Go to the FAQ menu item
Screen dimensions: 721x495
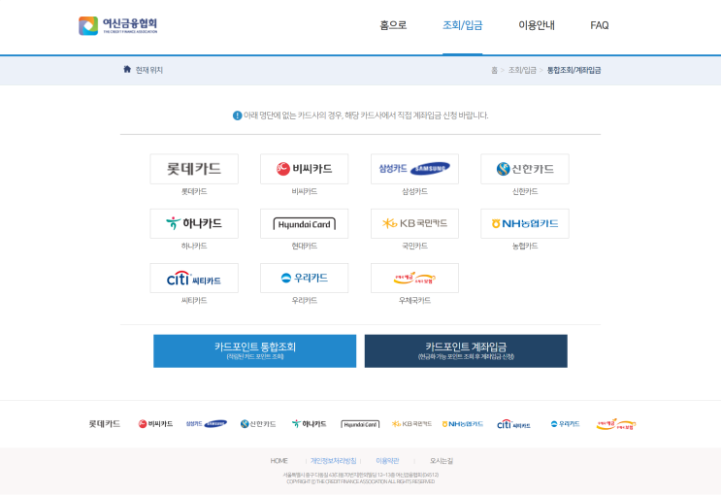coord(599,25)
